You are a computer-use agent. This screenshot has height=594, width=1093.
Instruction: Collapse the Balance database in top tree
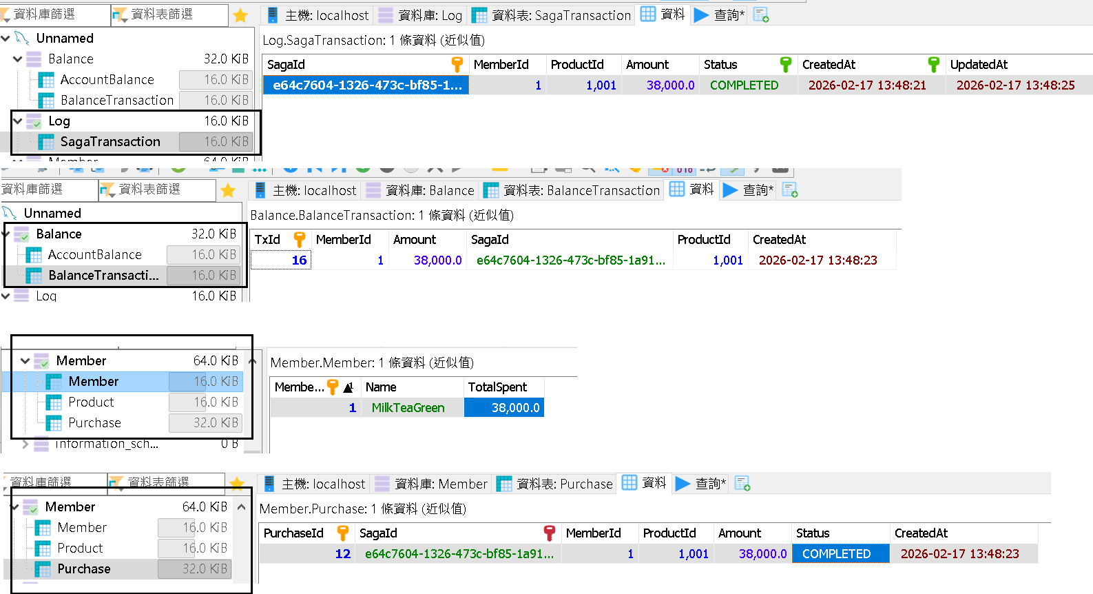pyautogui.click(x=18, y=59)
